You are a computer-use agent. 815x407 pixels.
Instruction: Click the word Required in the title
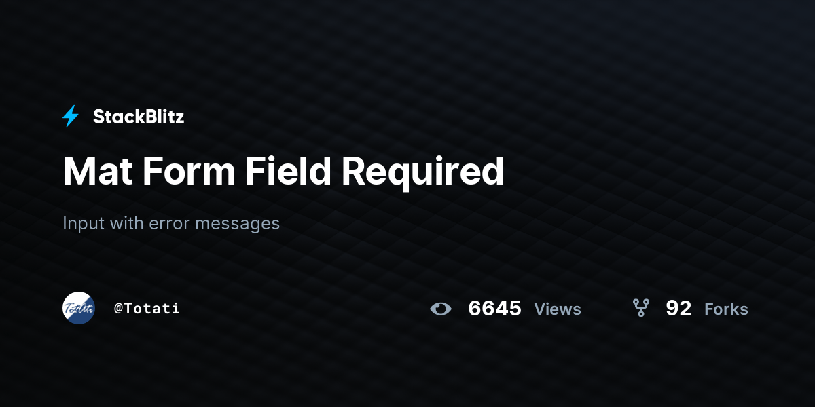coord(422,172)
